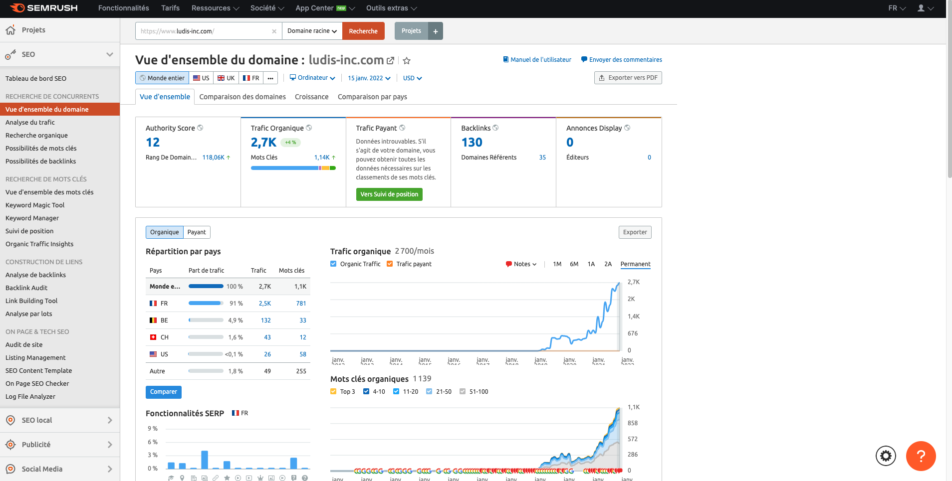Select the Monde entier database button
This screenshot has height=481, width=952.
(x=162, y=78)
